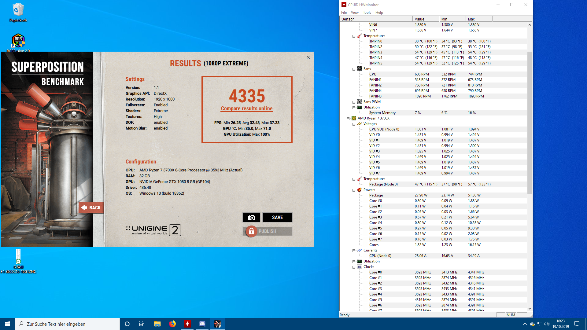Collapse the Clocks section
The width and height of the screenshot is (587, 330).
(354, 267)
